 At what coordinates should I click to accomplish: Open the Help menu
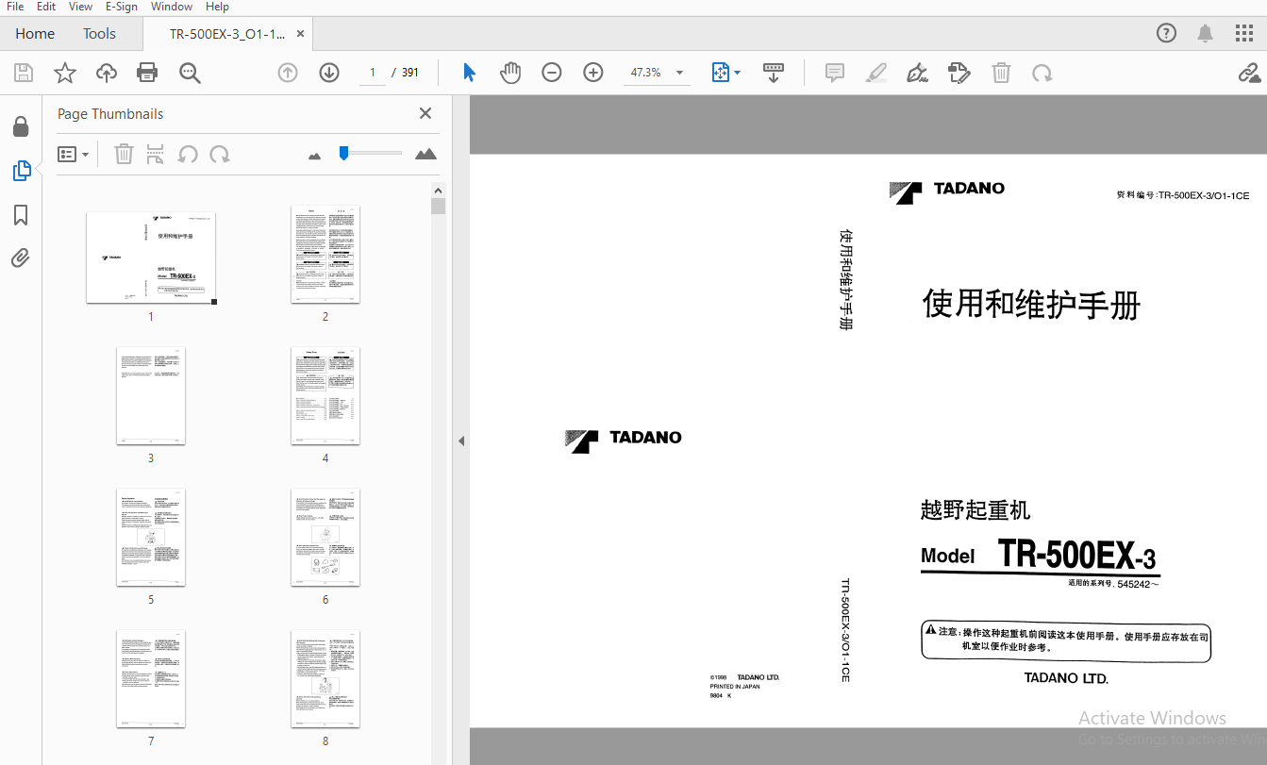pos(217,7)
